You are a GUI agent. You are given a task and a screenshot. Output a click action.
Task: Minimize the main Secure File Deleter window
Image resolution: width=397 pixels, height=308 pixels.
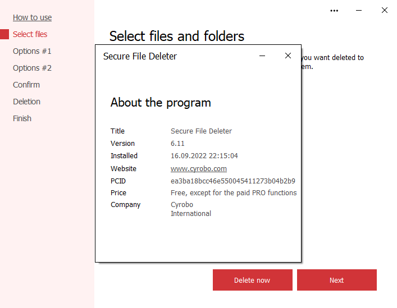358,11
